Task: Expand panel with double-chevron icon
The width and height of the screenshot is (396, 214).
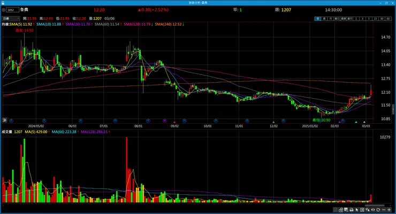Action: [x=4, y=120]
